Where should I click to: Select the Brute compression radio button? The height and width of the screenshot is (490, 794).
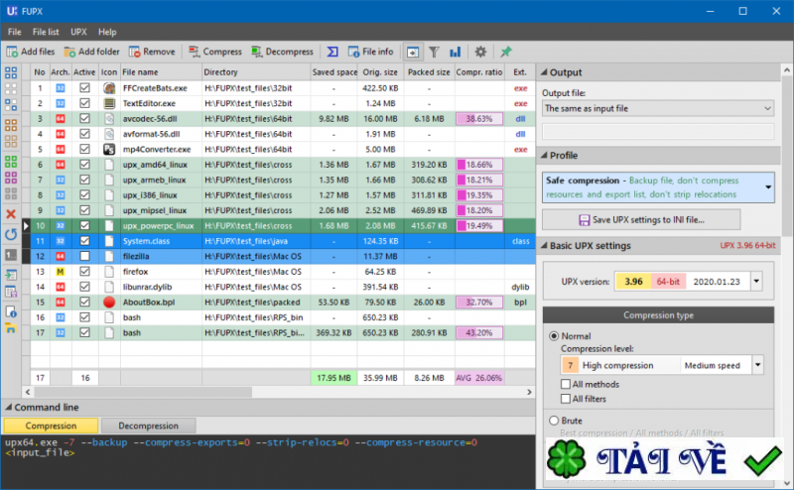point(554,421)
